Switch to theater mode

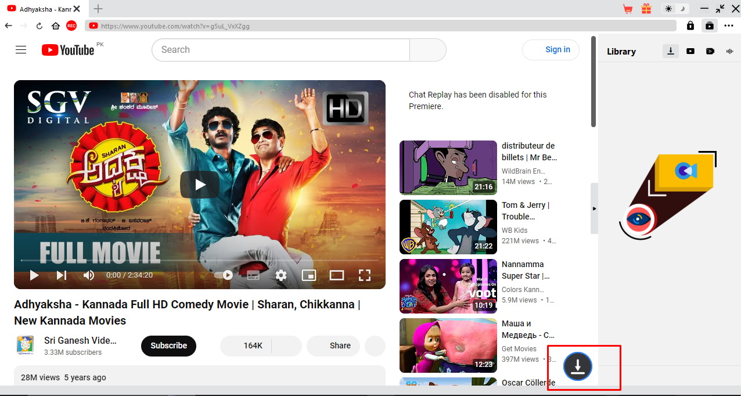(337, 275)
